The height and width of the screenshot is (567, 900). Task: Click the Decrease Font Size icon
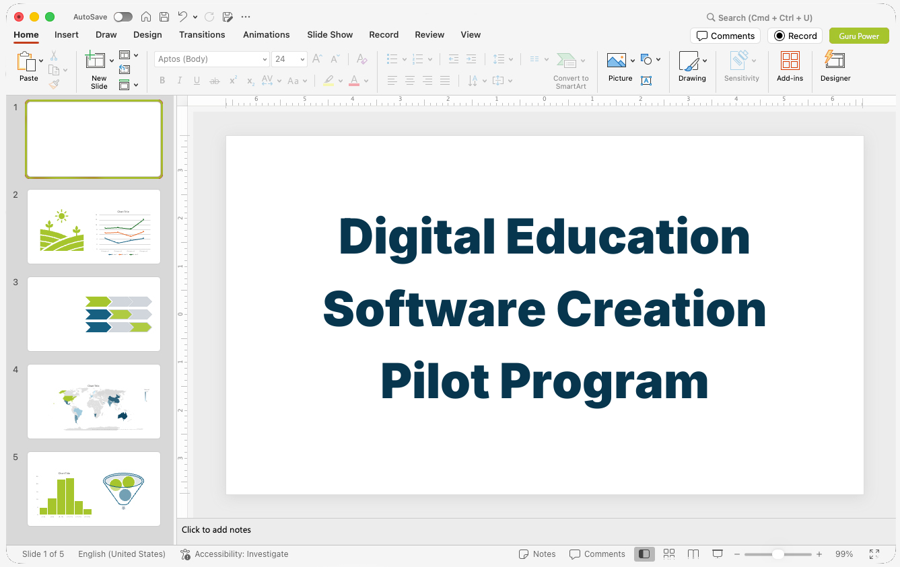tap(335, 59)
